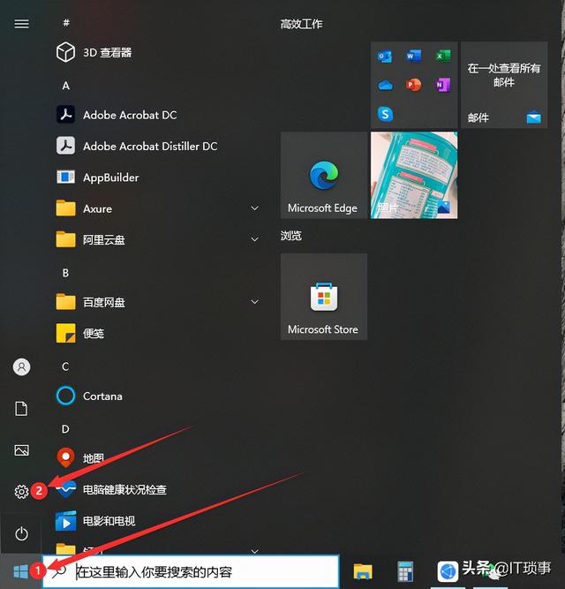The width and height of the screenshot is (565, 589).
Task: Click the OneNote icon in Office tile
Action: coord(442,85)
